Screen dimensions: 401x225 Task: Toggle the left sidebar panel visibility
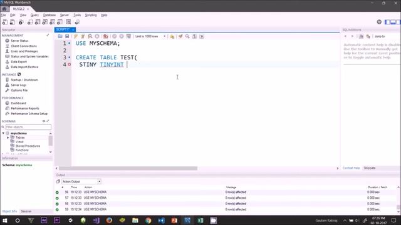coord(388,22)
